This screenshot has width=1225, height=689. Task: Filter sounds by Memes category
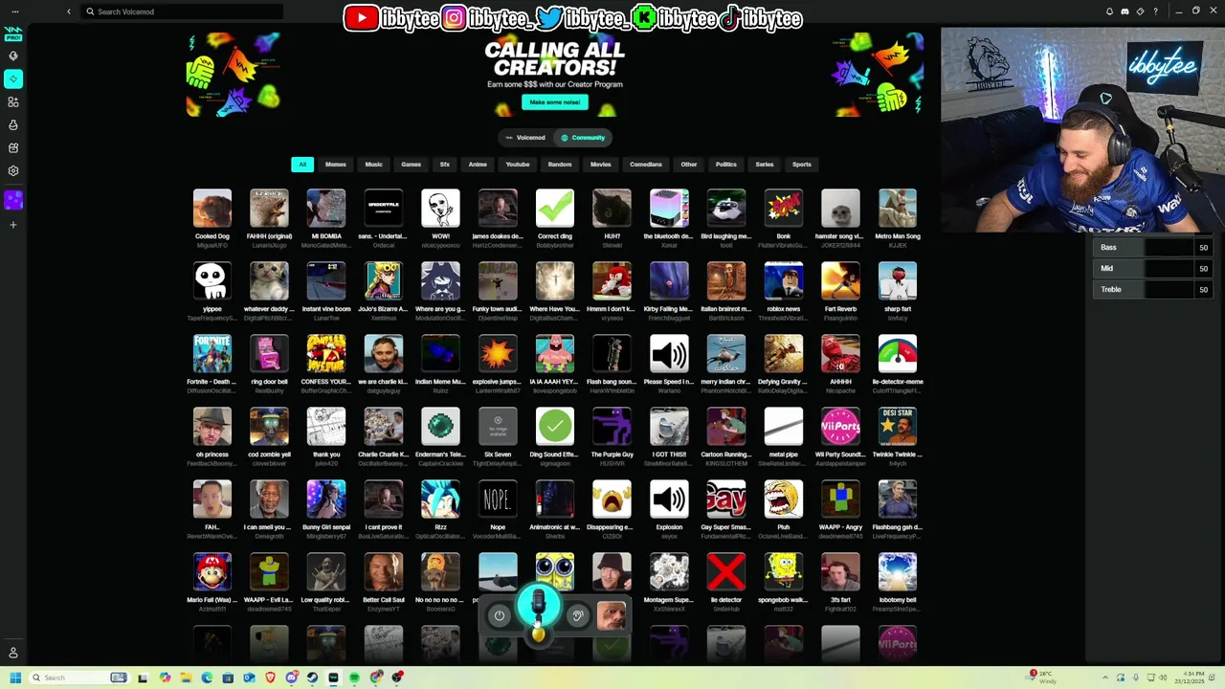pyautogui.click(x=336, y=165)
